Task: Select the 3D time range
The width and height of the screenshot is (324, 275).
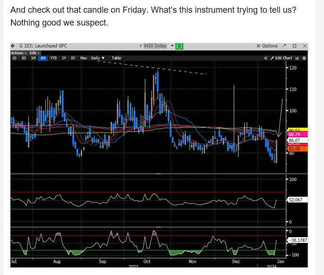Action: coord(24,58)
